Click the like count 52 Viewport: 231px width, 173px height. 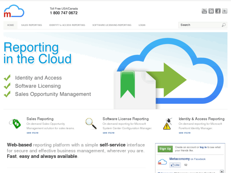pos(186,165)
